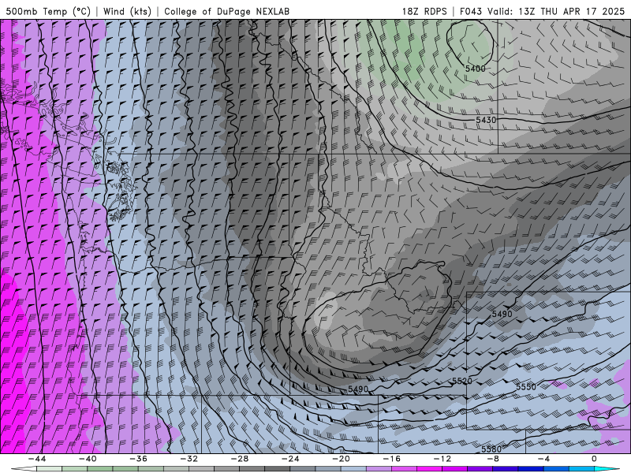631x473 pixels.
Task: Select the 5490 contour label next to 5520
Action: (358, 389)
